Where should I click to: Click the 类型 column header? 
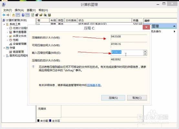(x=61, y=20)
